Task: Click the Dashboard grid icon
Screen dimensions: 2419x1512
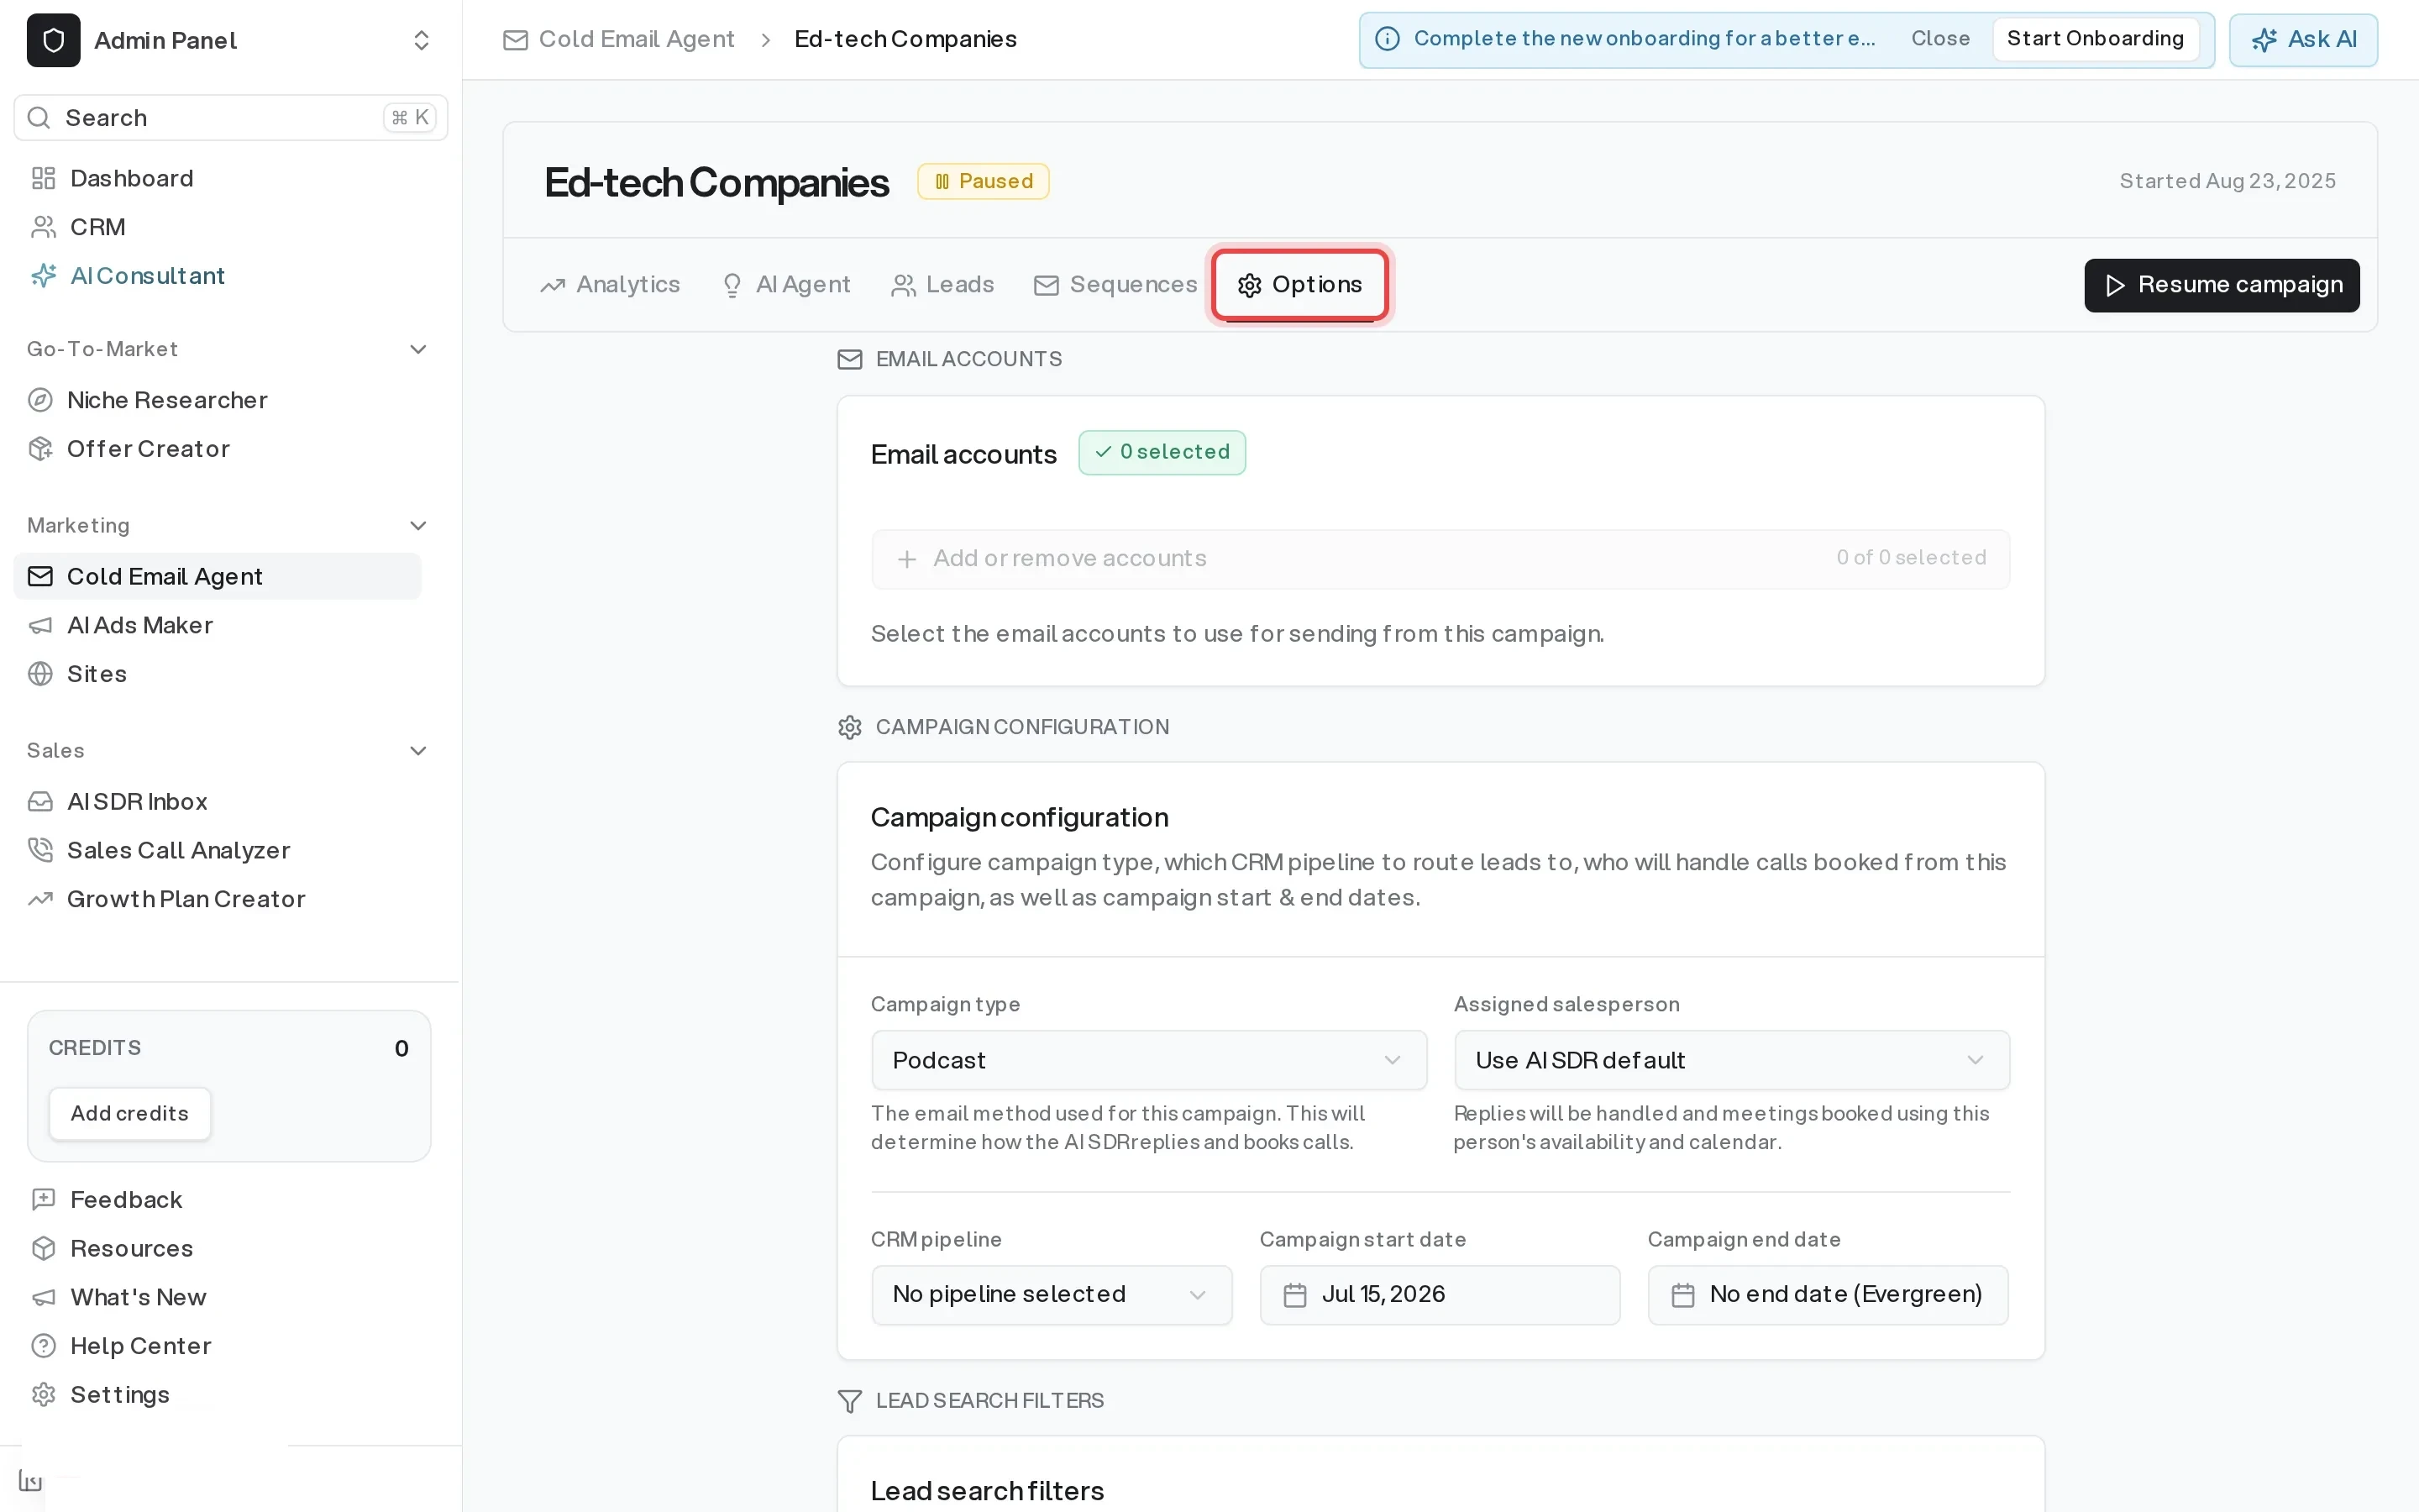Action: click(x=43, y=178)
